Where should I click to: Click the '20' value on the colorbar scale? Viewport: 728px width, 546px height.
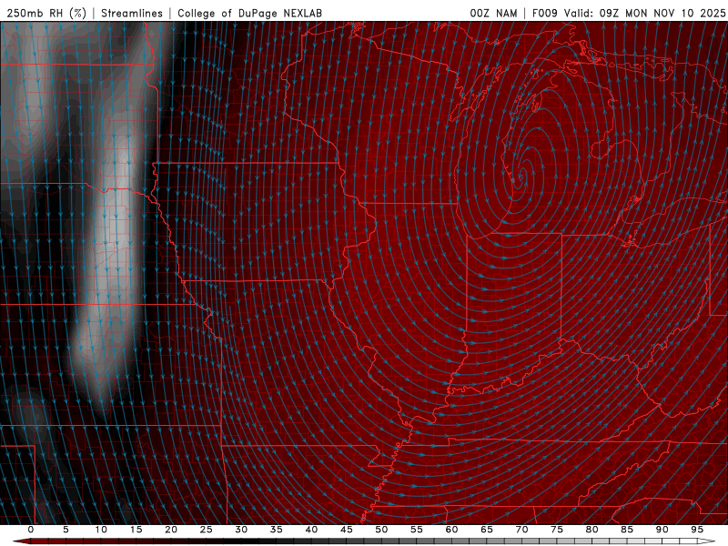point(171,530)
